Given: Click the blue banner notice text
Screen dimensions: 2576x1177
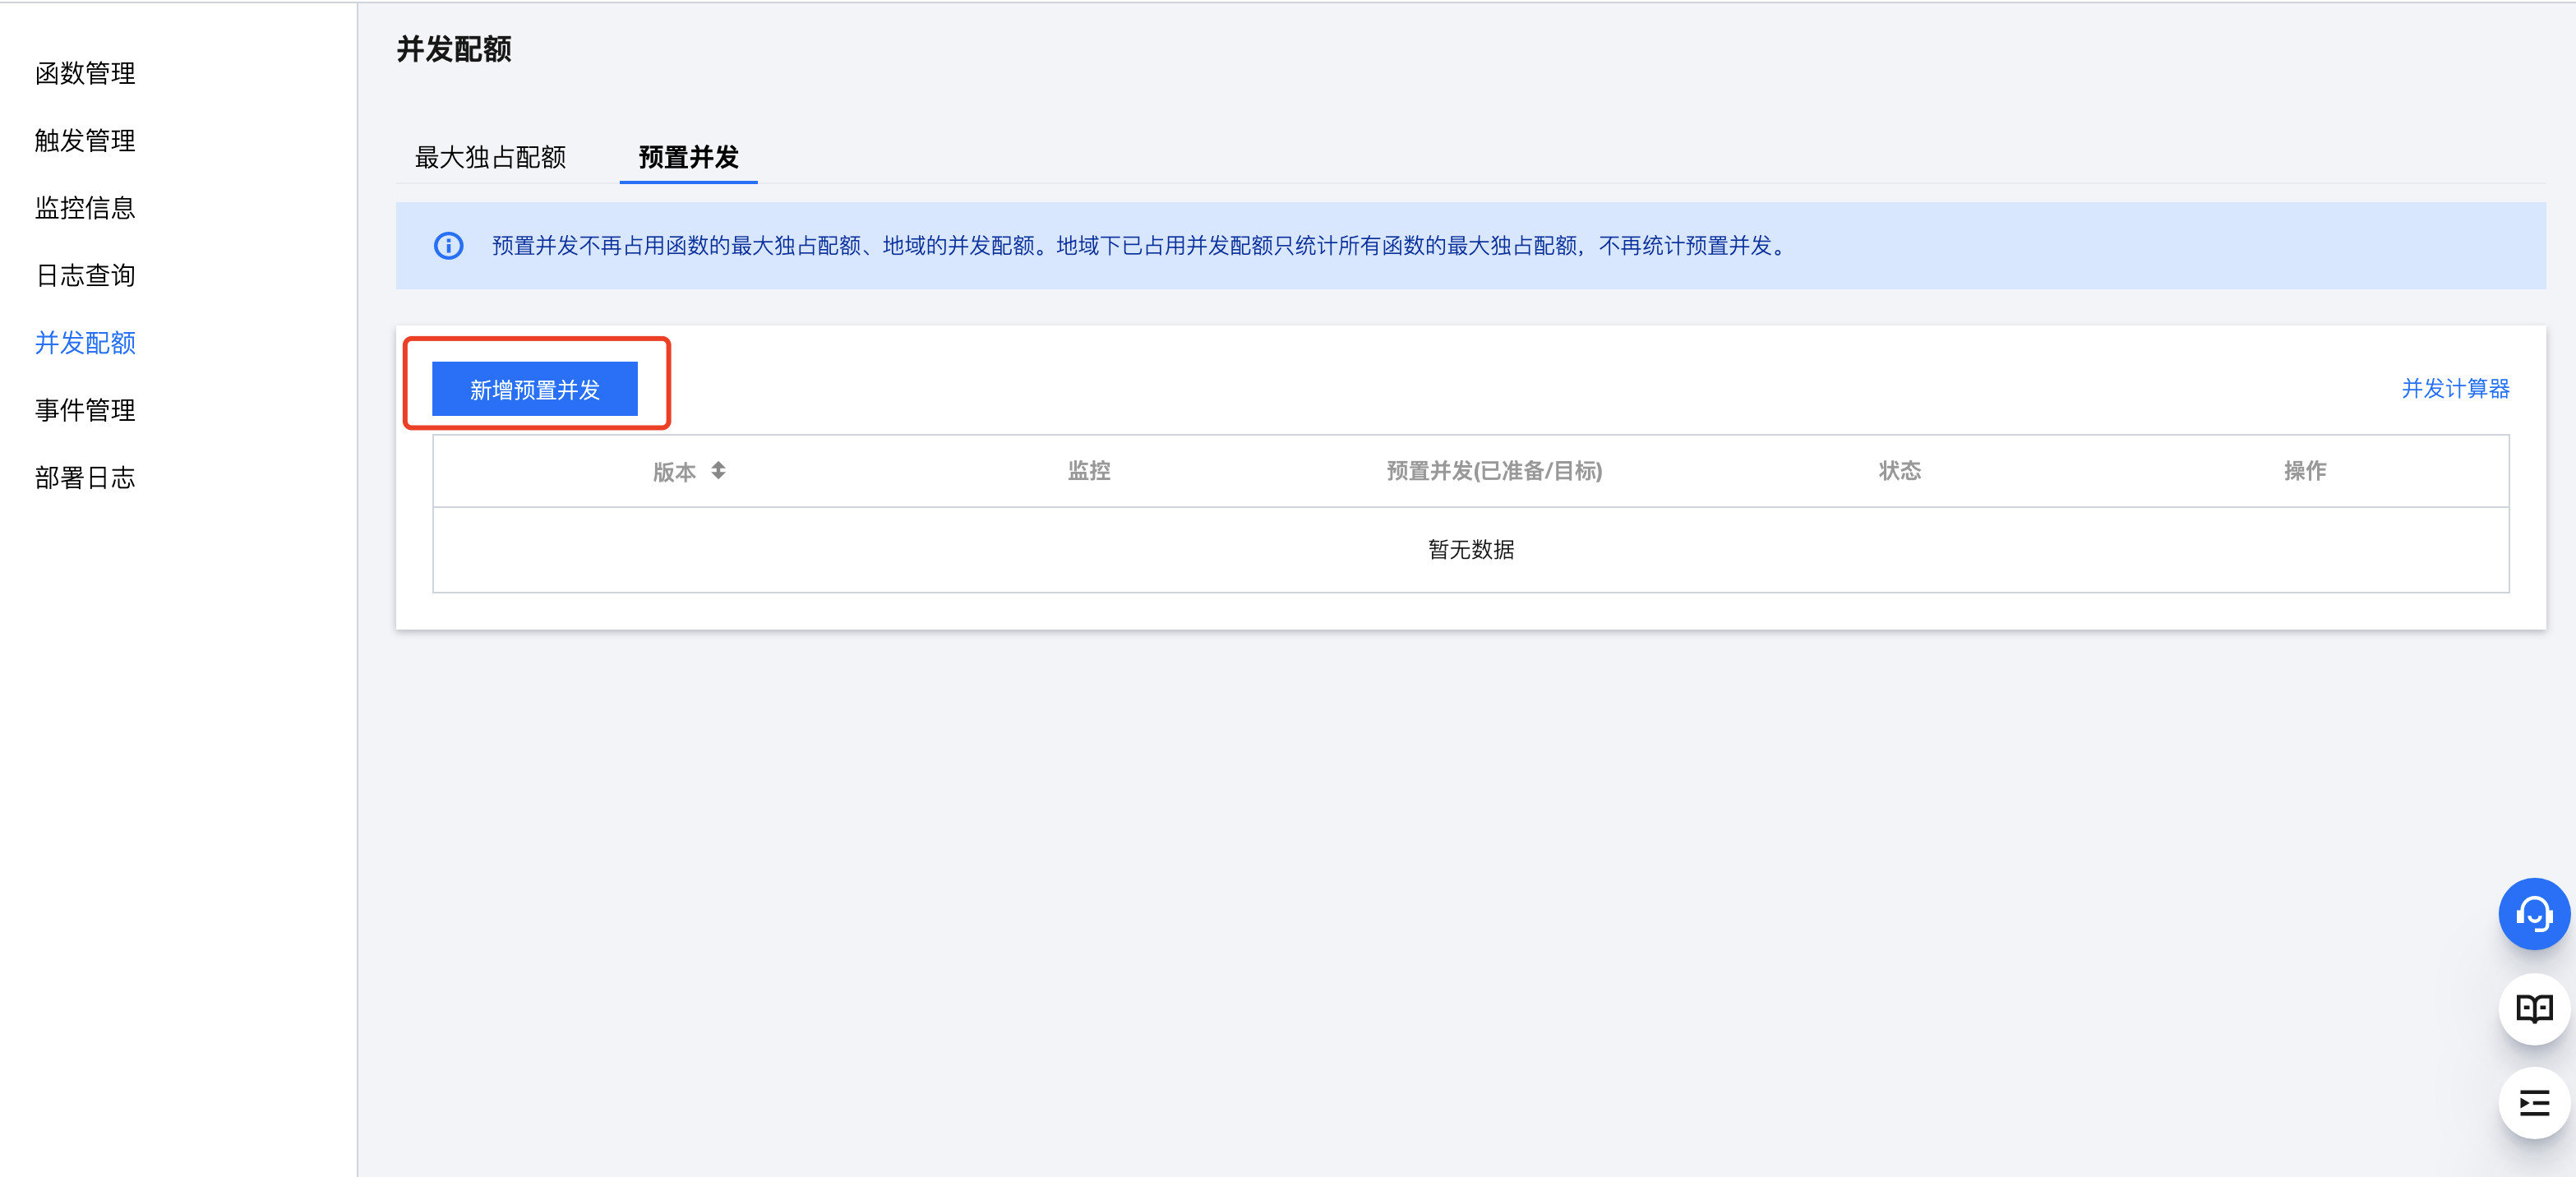Looking at the screenshot, I should (x=1140, y=246).
